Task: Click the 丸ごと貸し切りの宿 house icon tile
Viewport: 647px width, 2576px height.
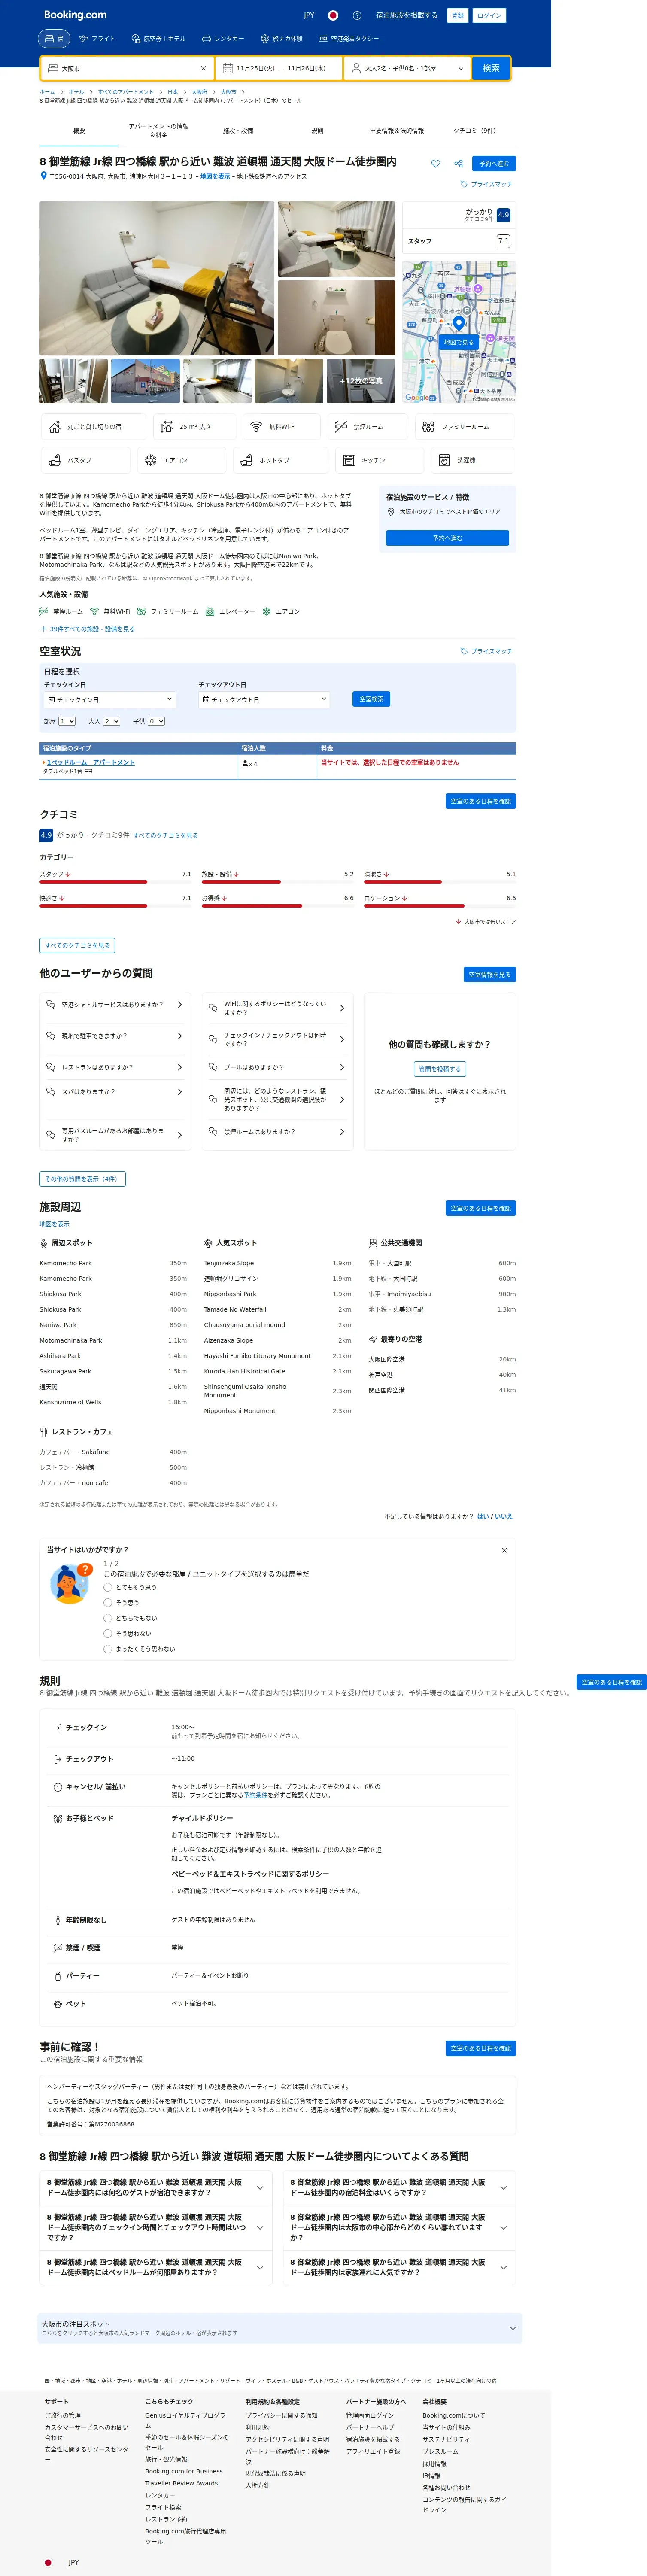Action: click(94, 427)
